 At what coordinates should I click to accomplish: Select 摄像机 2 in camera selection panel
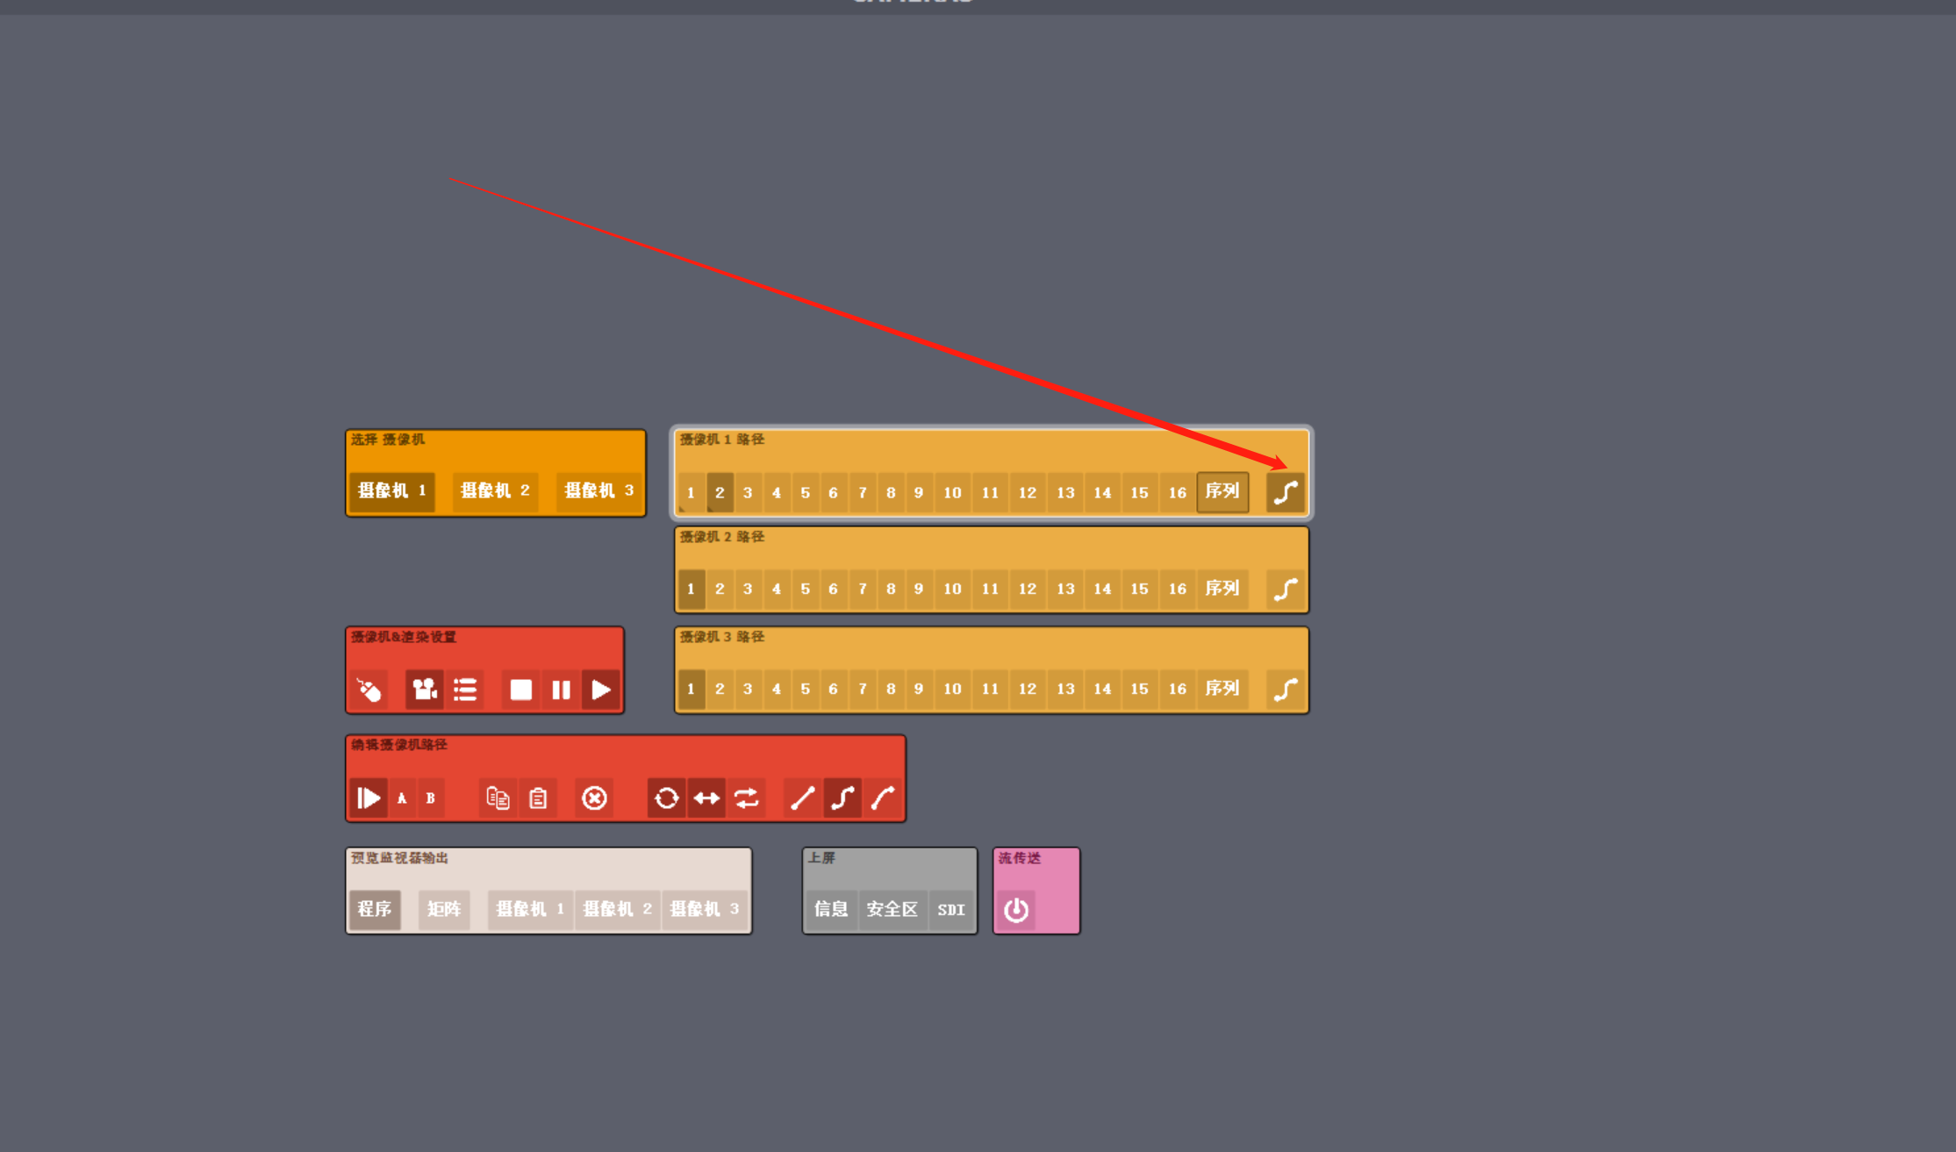tap(495, 490)
